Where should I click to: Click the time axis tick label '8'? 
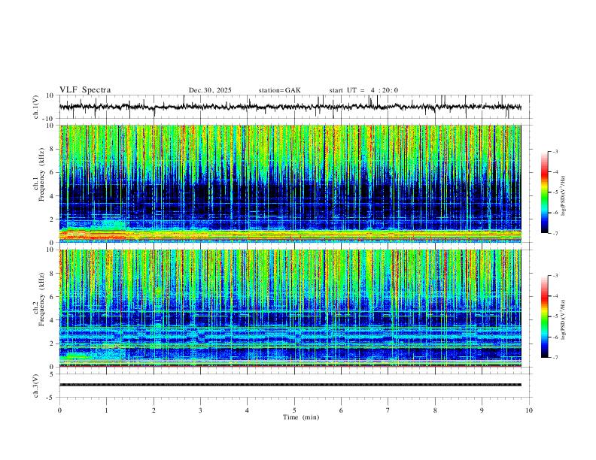[x=435, y=410]
